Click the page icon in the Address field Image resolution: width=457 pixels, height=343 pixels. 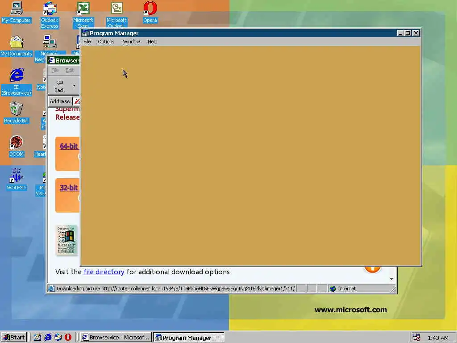tap(77, 101)
